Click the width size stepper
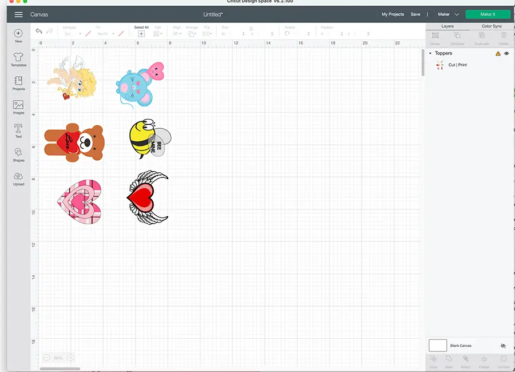 tap(243, 34)
